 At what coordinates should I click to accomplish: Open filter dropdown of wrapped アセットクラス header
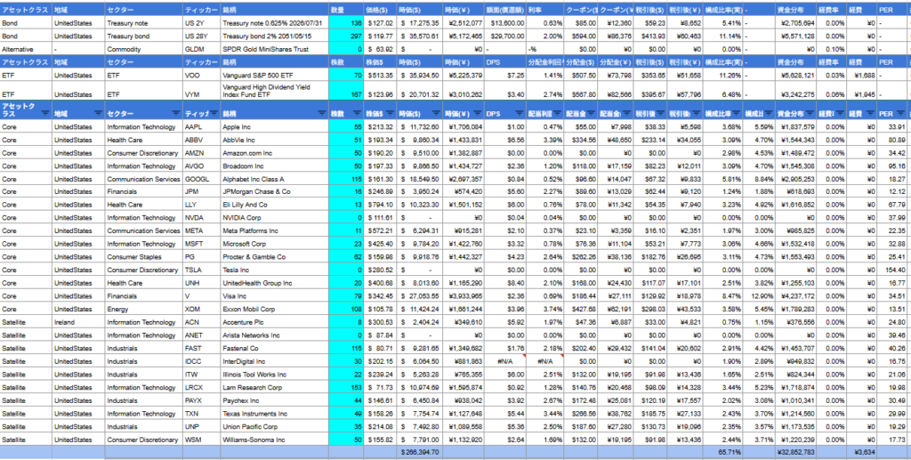(x=46, y=113)
